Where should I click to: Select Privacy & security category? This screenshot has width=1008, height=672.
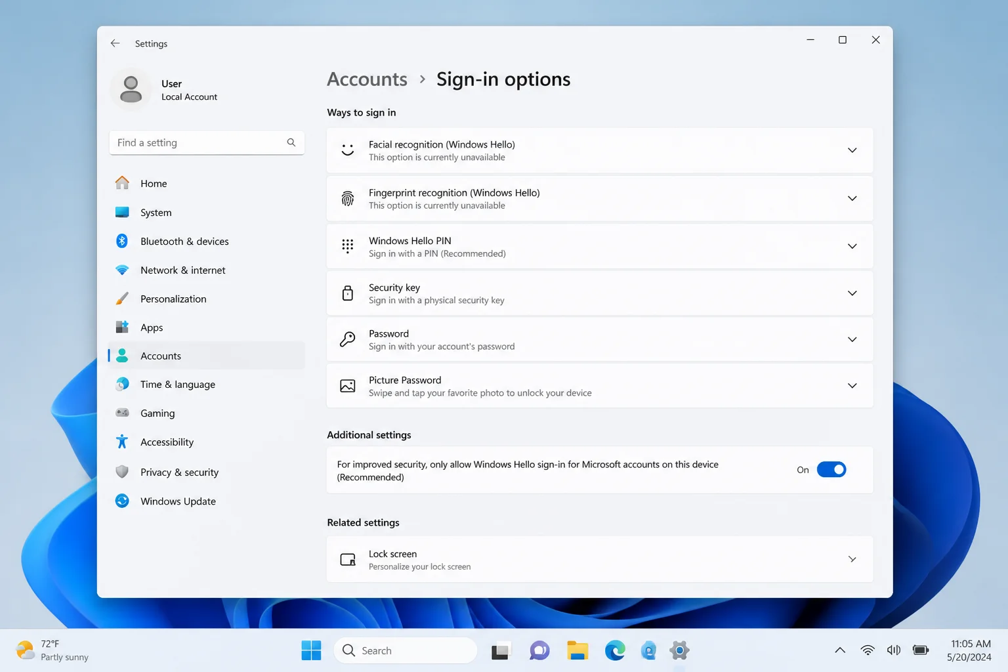coord(207,472)
